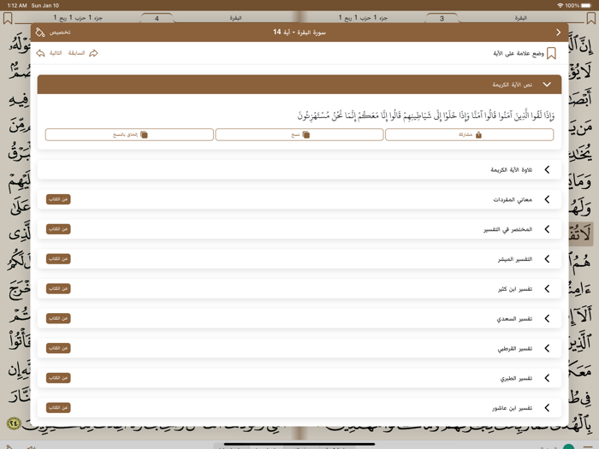
Task: Open عن الكتاب badge for معاني المفردات
Action: tap(58, 199)
